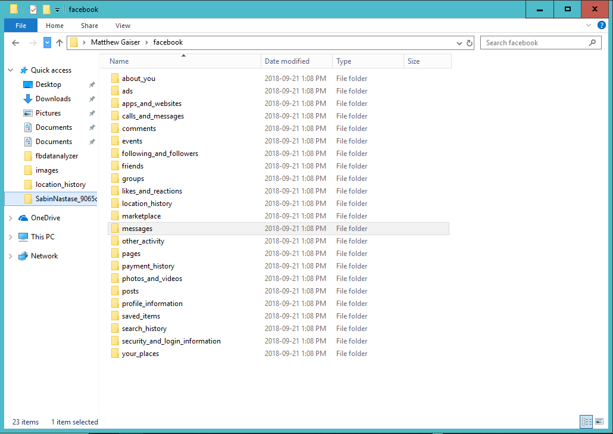Select the security_and_login_information folder name
The height and width of the screenshot is (434, 613).
(171, 341)
